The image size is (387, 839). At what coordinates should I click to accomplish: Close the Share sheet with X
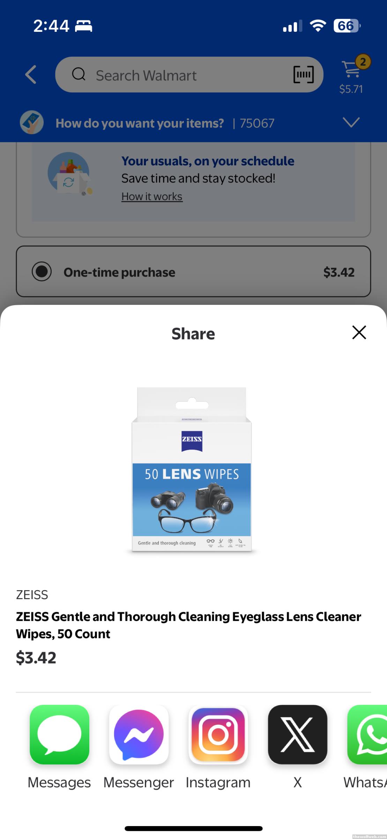[x=359, y=332]
